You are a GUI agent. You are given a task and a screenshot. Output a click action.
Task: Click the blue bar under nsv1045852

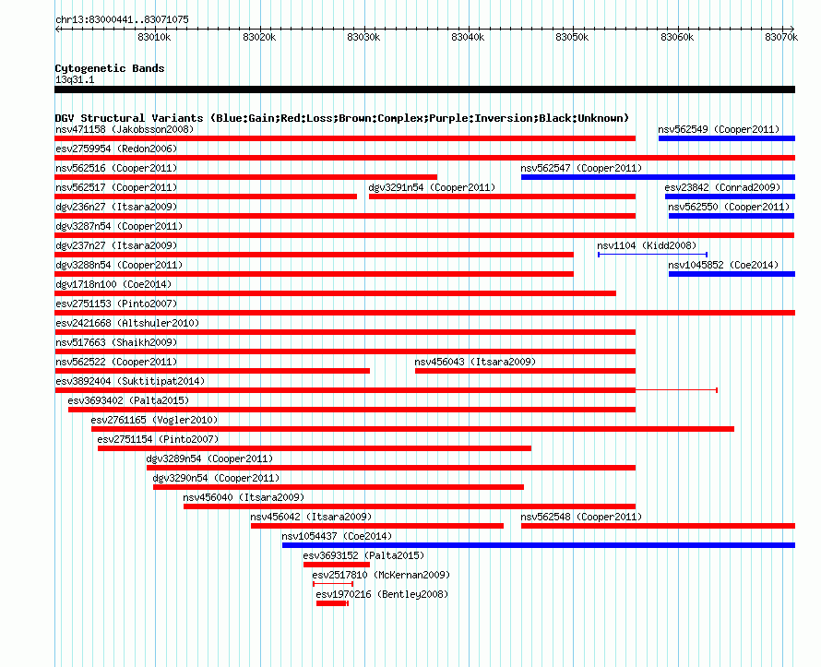(732, 274)
